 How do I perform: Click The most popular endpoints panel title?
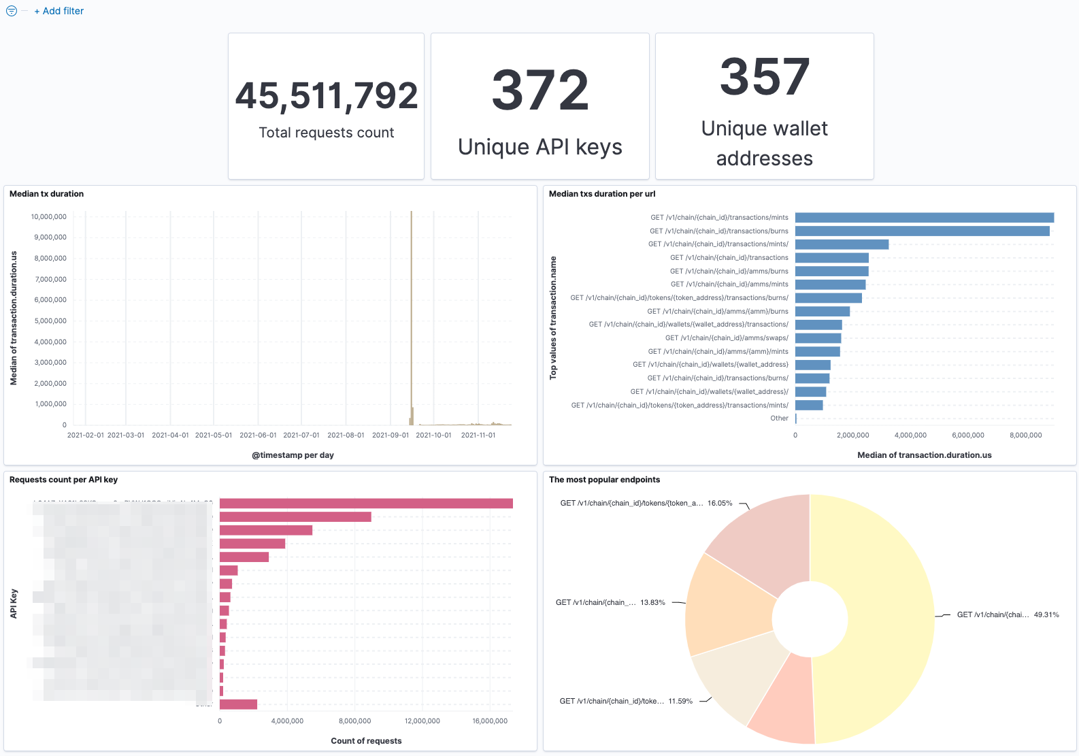click(x=604, y=480)
